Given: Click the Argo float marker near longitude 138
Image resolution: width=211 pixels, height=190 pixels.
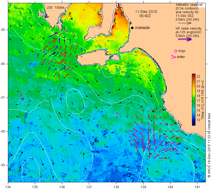Looking at the screenshot, I should (x=117, y=113).
